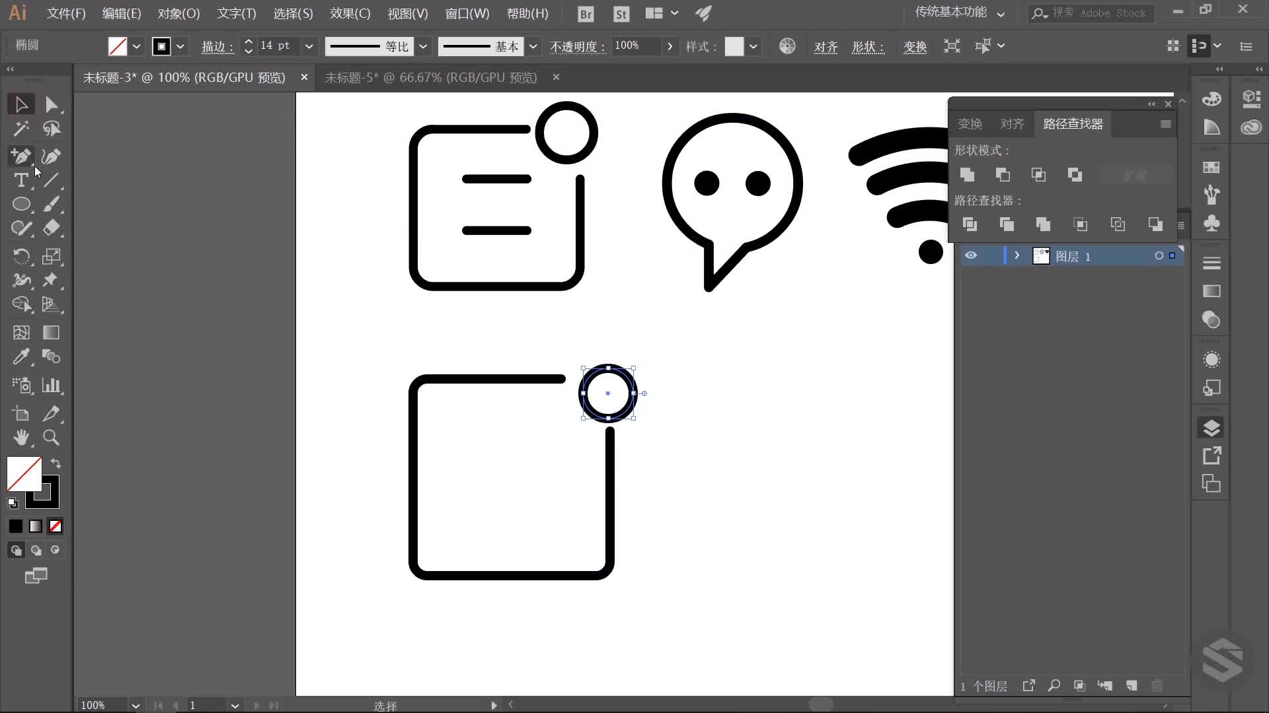Image resolution: width=1269 pixels, height=713 pixels.
Task: Select the Artboard tool
Action: pyautogui.click(x=20, y=414)
